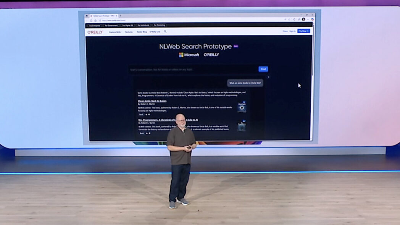The height and width of the screenshot is (225, 400).
Task: Click the Clean Agile book cover thumbnail
Action: [x=242, y=107]
